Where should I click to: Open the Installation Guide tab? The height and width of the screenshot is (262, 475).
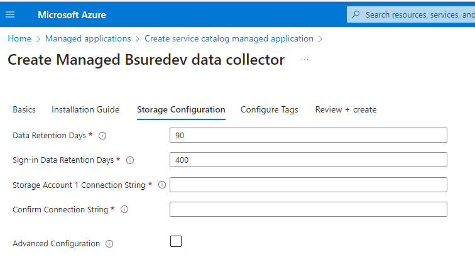point(85,109)
